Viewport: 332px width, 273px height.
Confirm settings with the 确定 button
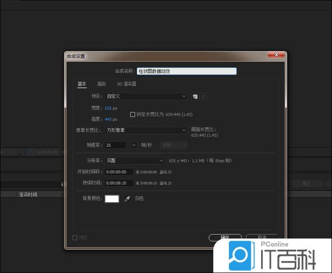pyautogui.click(x=225, y=238)
